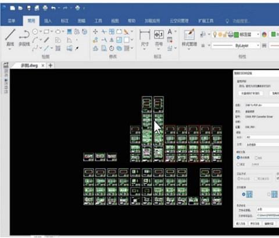
Task: Tick the checkbox next to the first range radio
Action: click(x=256, y=158)
